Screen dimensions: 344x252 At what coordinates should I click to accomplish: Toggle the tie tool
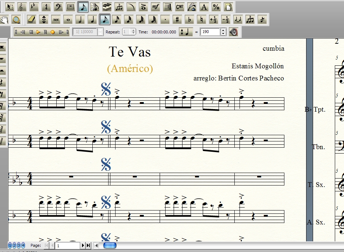click(238, 20)
